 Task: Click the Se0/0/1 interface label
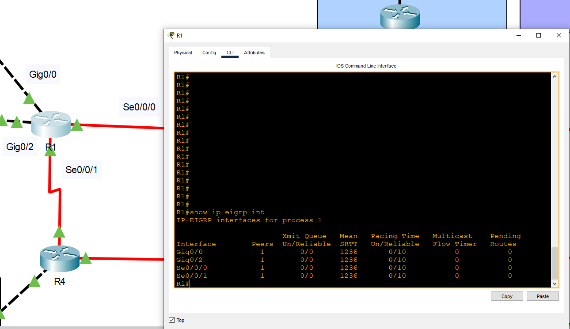click(81, 170)
